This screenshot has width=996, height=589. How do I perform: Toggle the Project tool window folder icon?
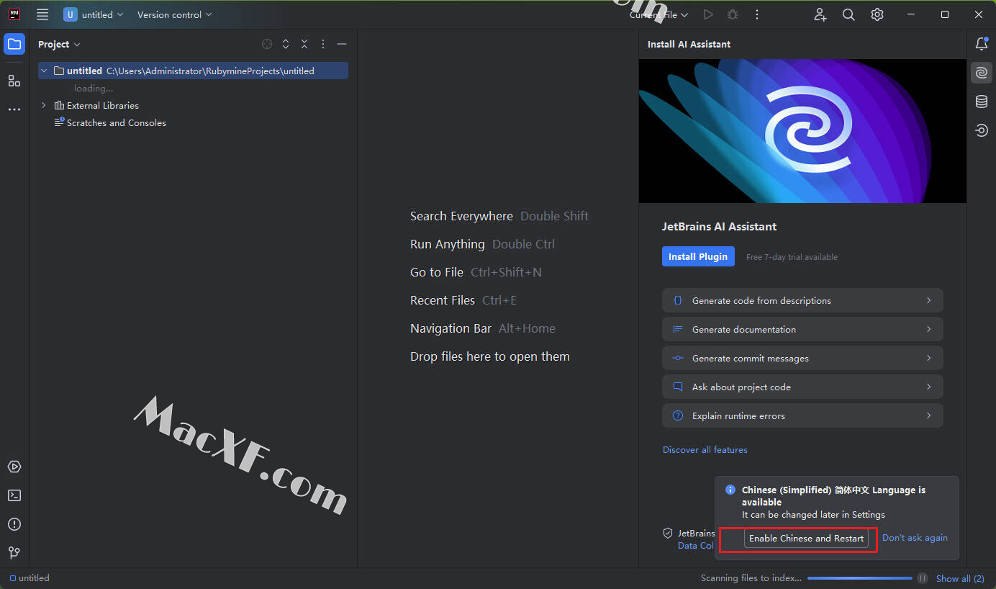click(14, 45)
